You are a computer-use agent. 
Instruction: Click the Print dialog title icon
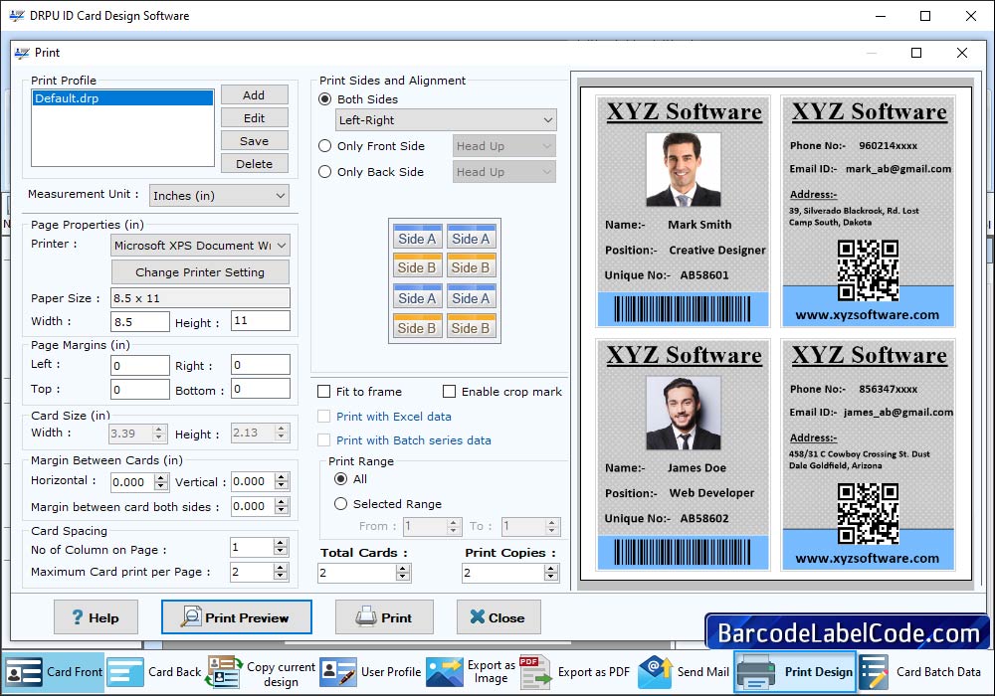tap(22, 53)
